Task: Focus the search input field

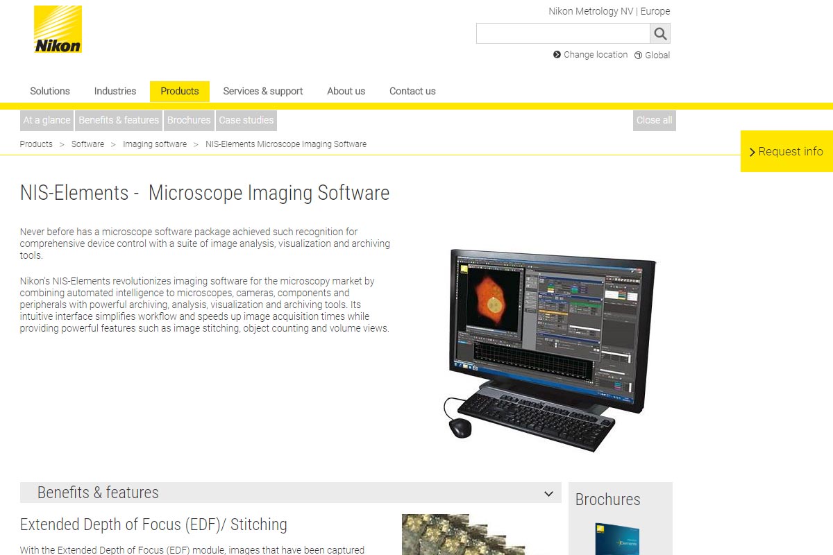Action: coord(563,33)
